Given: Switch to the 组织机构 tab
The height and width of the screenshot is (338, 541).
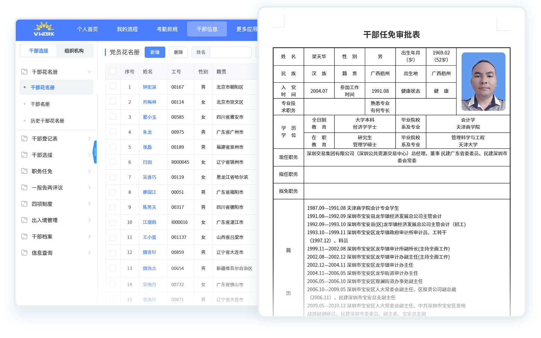Looking at the screenshot, I should (x=74, y=51).
